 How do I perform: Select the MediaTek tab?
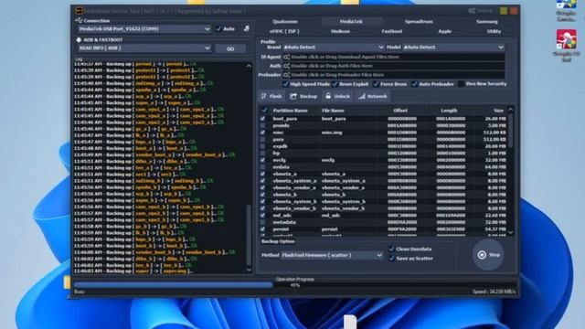(351, 22)
